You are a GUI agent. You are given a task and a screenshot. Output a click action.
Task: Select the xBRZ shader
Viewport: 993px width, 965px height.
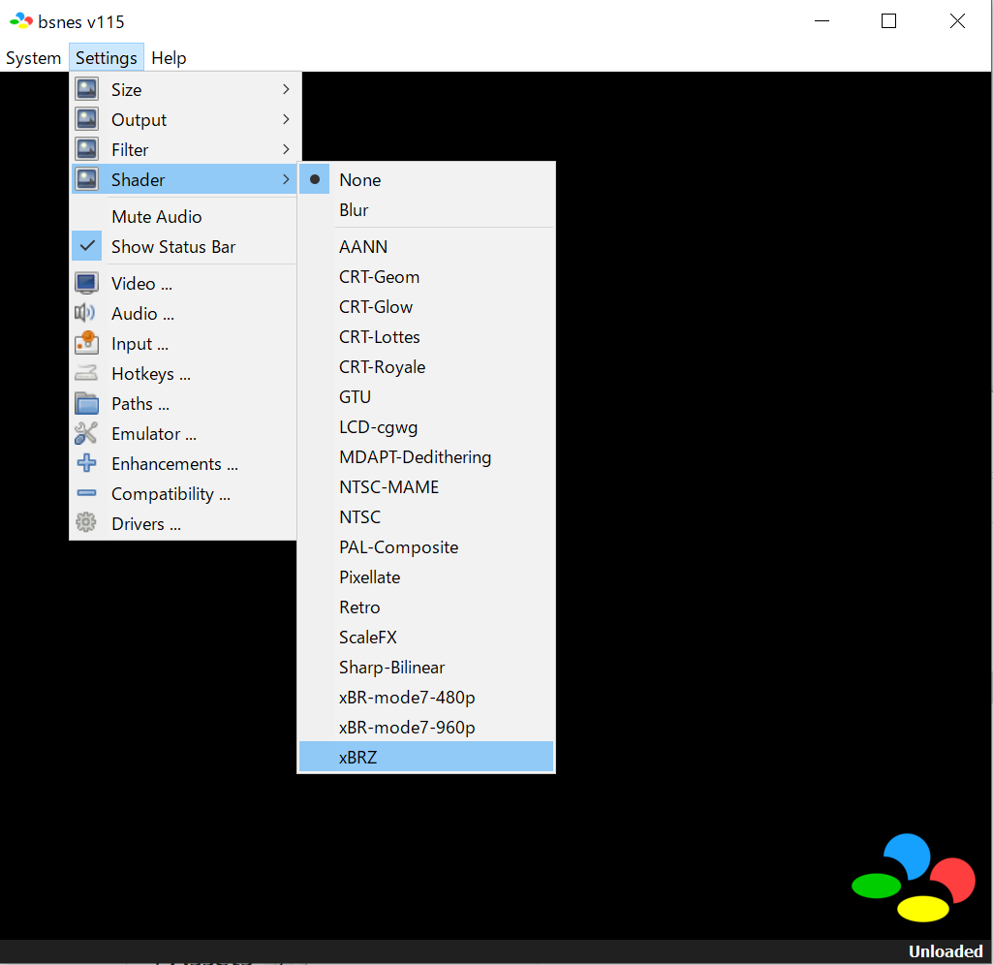(x=426, y=757)
